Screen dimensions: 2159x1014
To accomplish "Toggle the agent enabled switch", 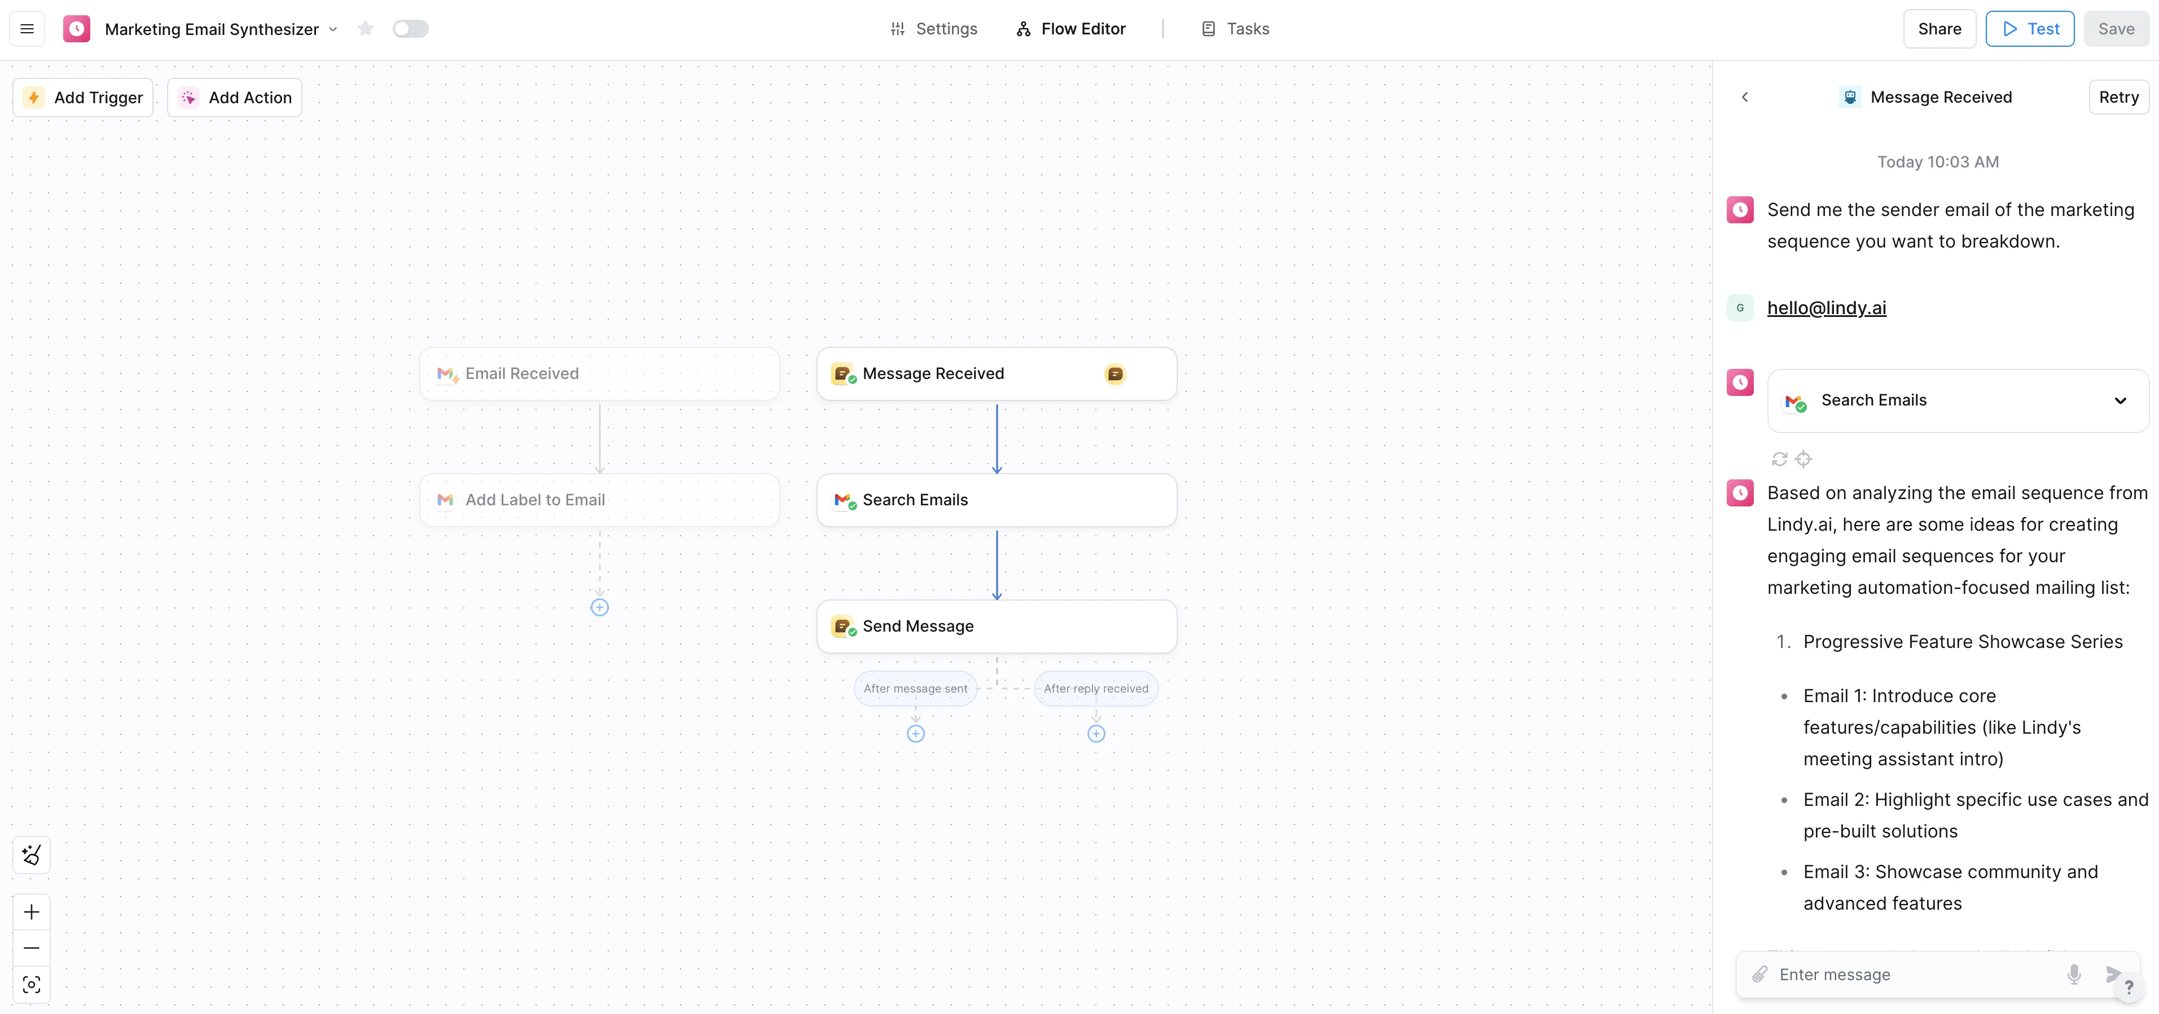I will [x=411, y=29].
